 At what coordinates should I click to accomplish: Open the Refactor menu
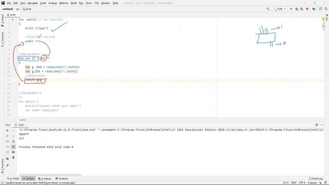pyautogui.click(x=64, y=3)
